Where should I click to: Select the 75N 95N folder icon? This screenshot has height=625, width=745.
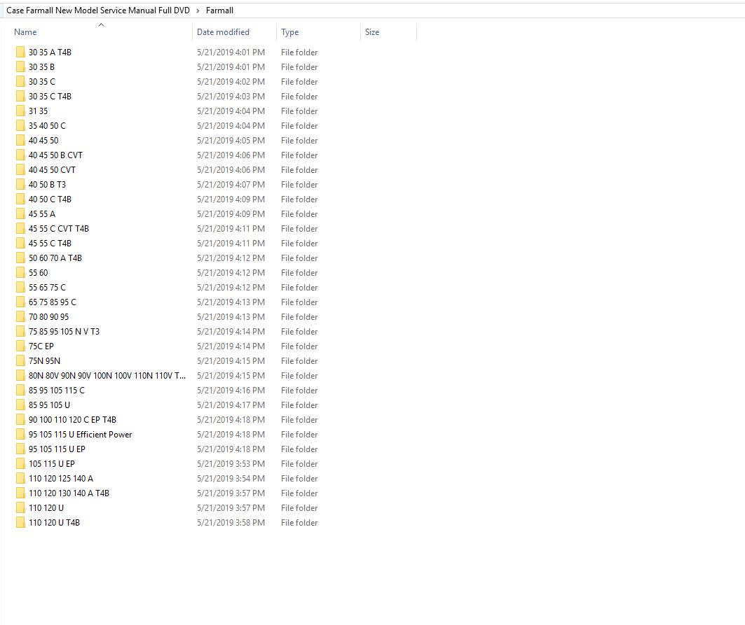[x=20, y=361]
